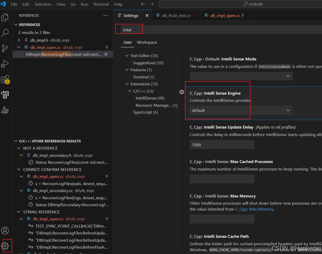Open the CMake tools view icon
The width and height of the screenshot is (322, 254).
(5, 110)
